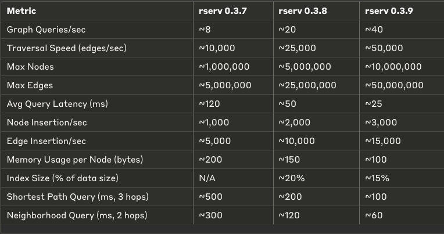Select the ~120 avg latency value
Viewport: 444px width, 234px height.
(x=209, y=104)
